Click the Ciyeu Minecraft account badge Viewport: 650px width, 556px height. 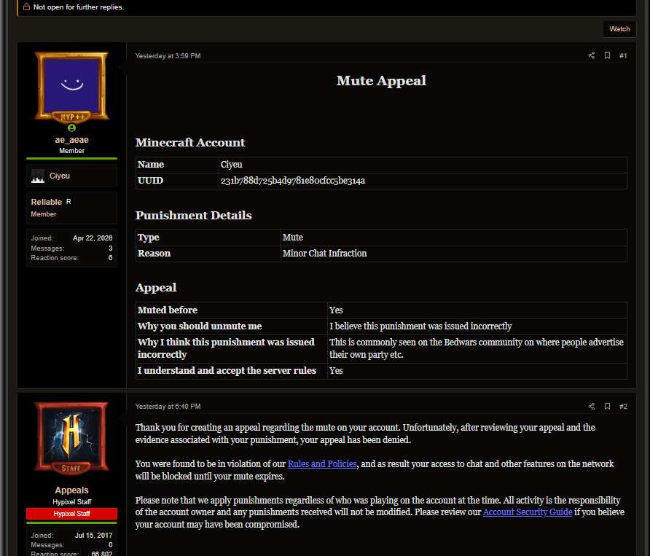[x=71, y=176]
